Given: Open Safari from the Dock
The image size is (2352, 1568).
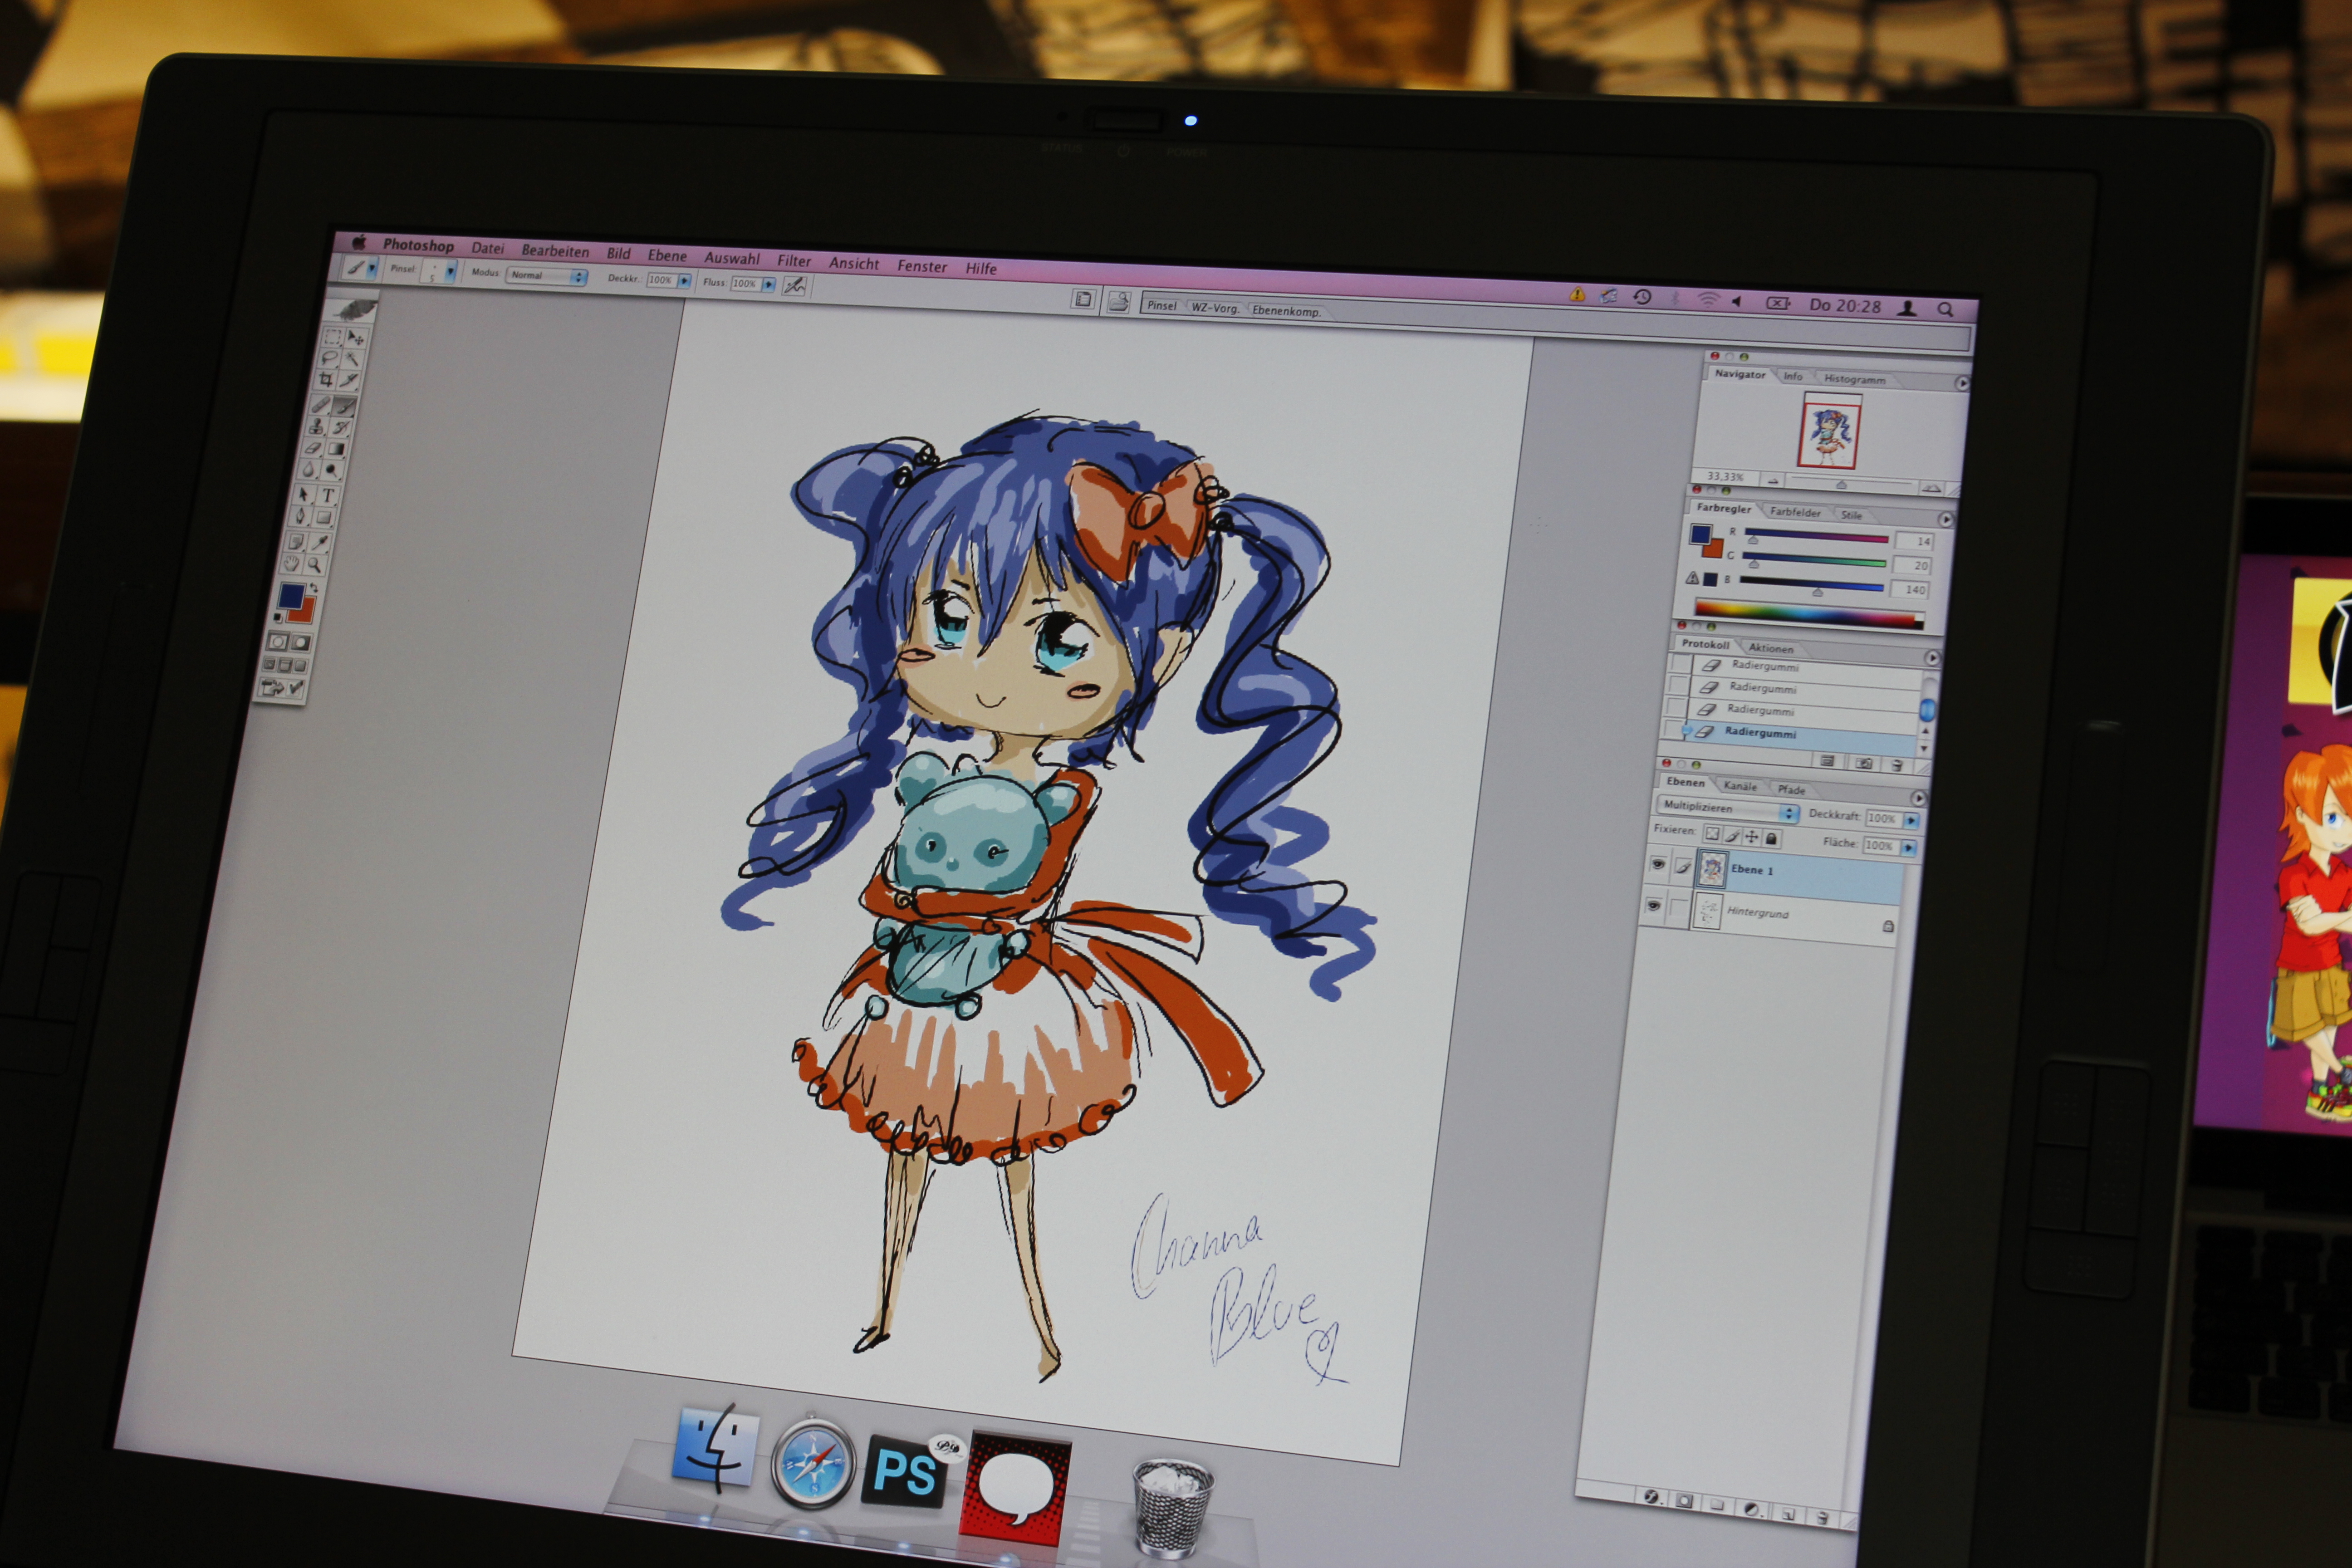Looking at the screenshot, I should [x=813, y=1464].
